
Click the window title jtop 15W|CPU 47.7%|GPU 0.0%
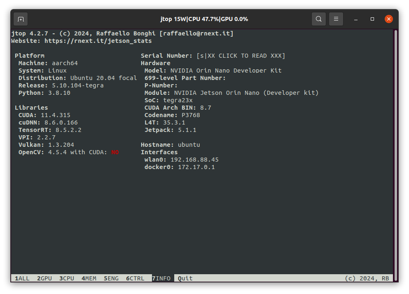pyautogui.click(x=204, y=19)
